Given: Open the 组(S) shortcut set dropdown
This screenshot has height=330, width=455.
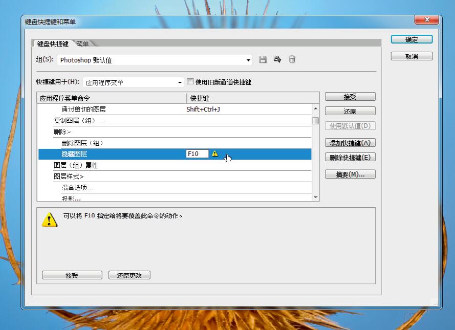Looking at the screenshot, I should coord(249,59).
